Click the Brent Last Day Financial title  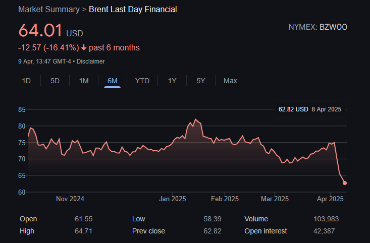[133, 10]
